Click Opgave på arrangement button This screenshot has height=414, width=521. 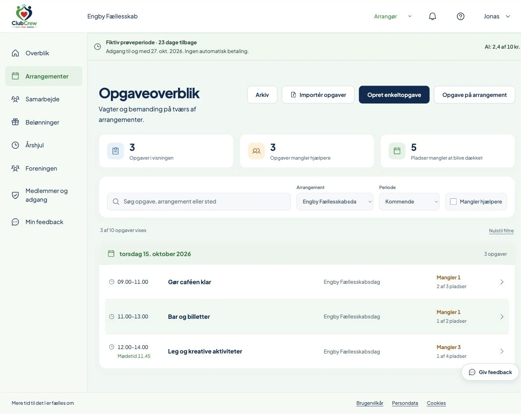pos(475,95)
